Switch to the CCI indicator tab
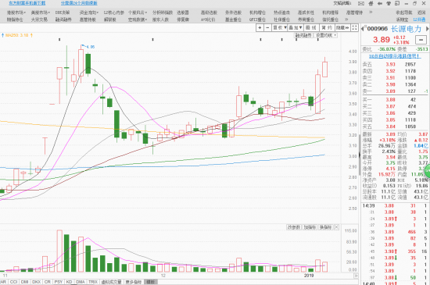Image resolution: width=430 pixels, height=285 pixels. [x=13, y=282]
